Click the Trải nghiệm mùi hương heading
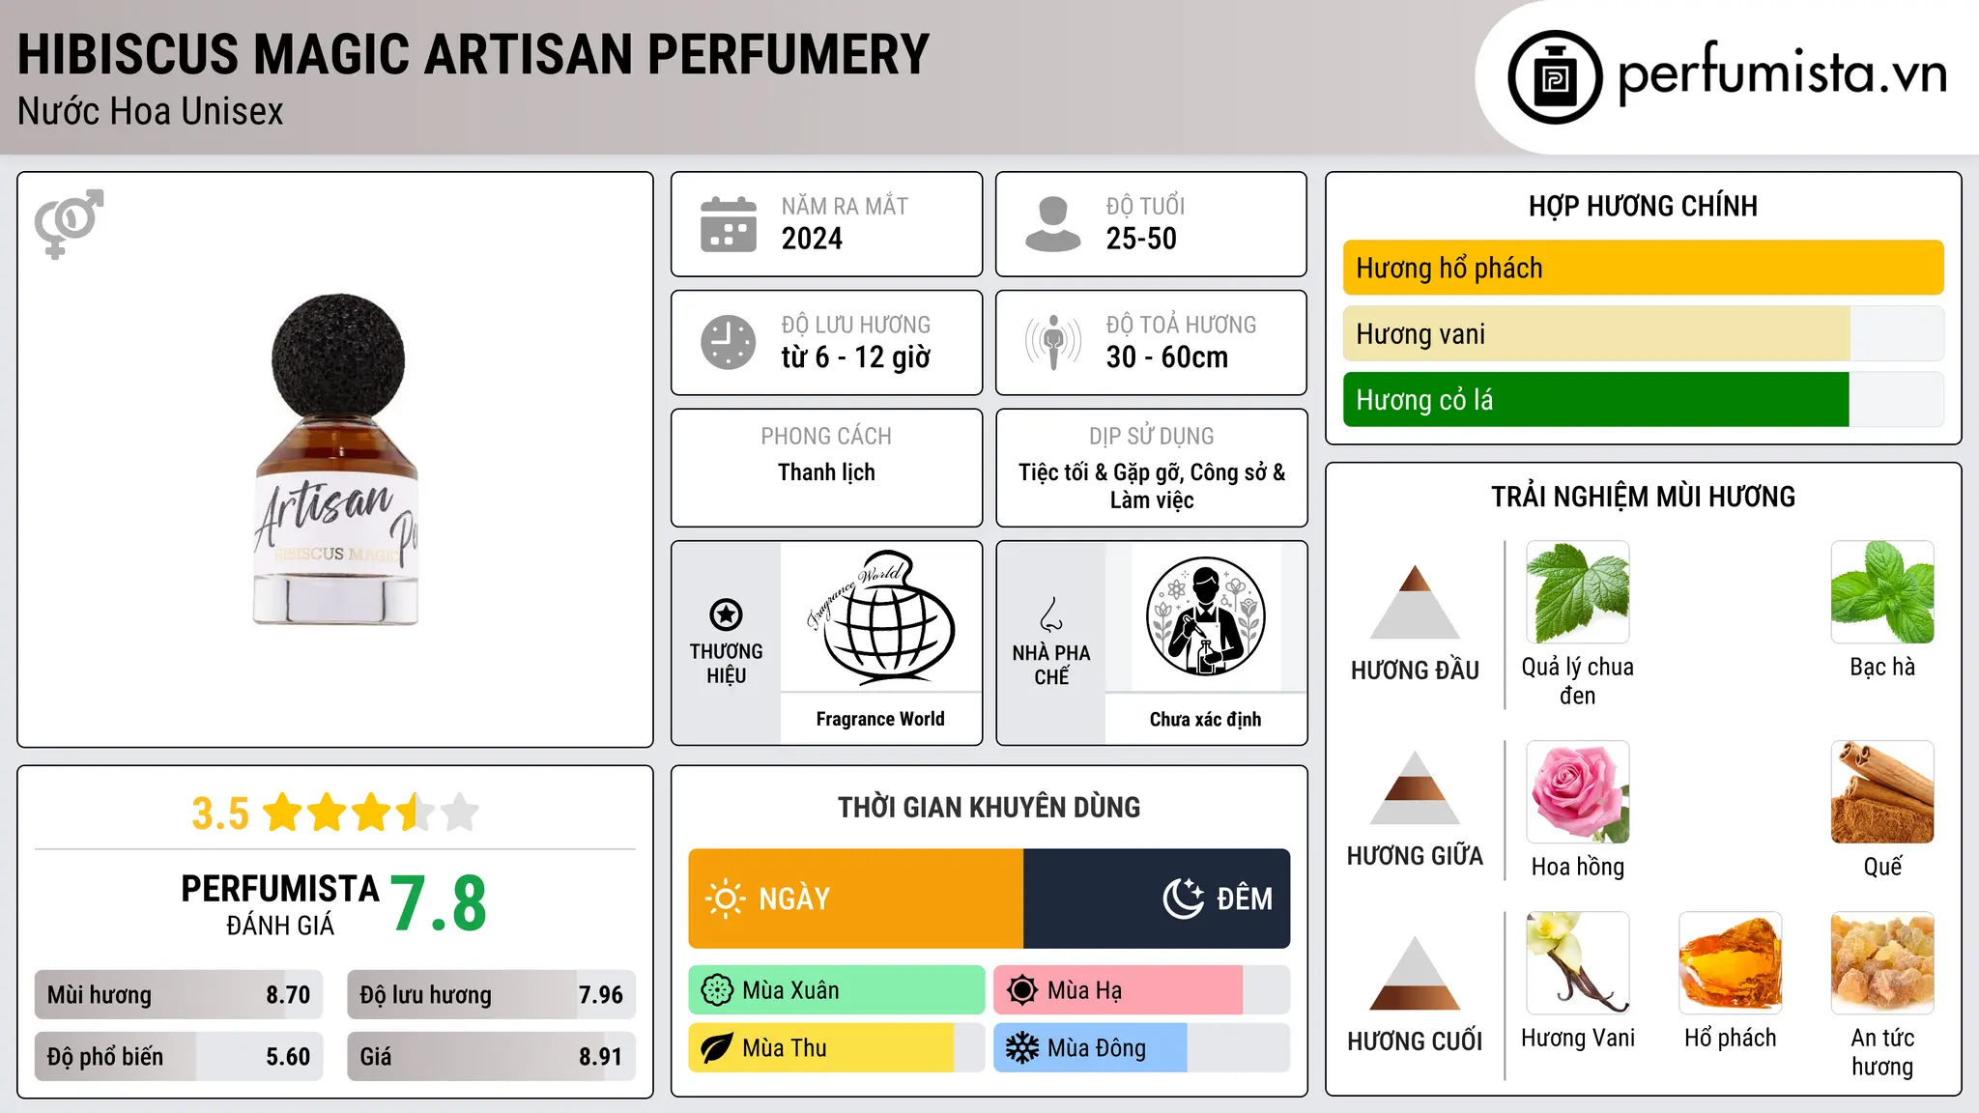This screenshot has height=1113, width=1979. (x=1643, y=497)
